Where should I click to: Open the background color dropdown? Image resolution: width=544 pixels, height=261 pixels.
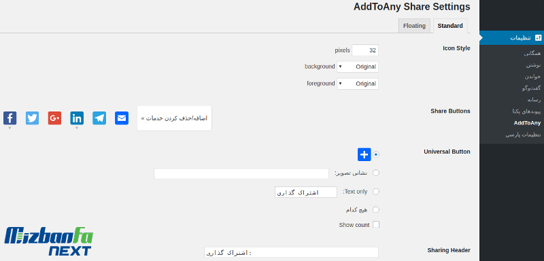pyautogui.click(x=358, y=67)
